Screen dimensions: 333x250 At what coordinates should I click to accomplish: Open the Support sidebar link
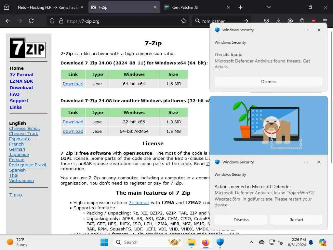pos(19,101)
